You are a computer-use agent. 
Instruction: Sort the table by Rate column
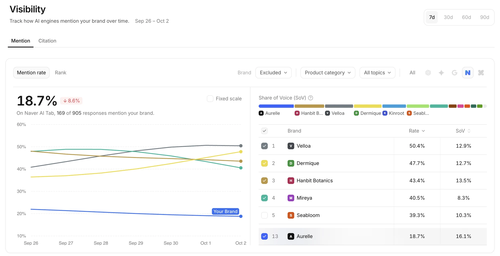click(x=417, y=131)
